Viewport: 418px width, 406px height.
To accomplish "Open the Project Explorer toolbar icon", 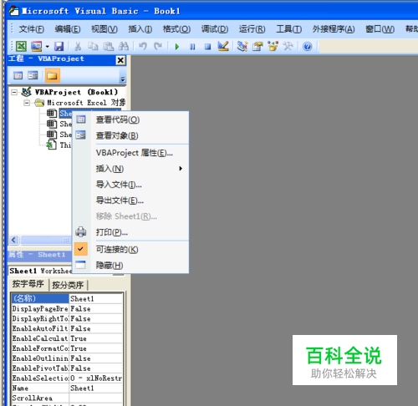I will (x=242, y=46).
